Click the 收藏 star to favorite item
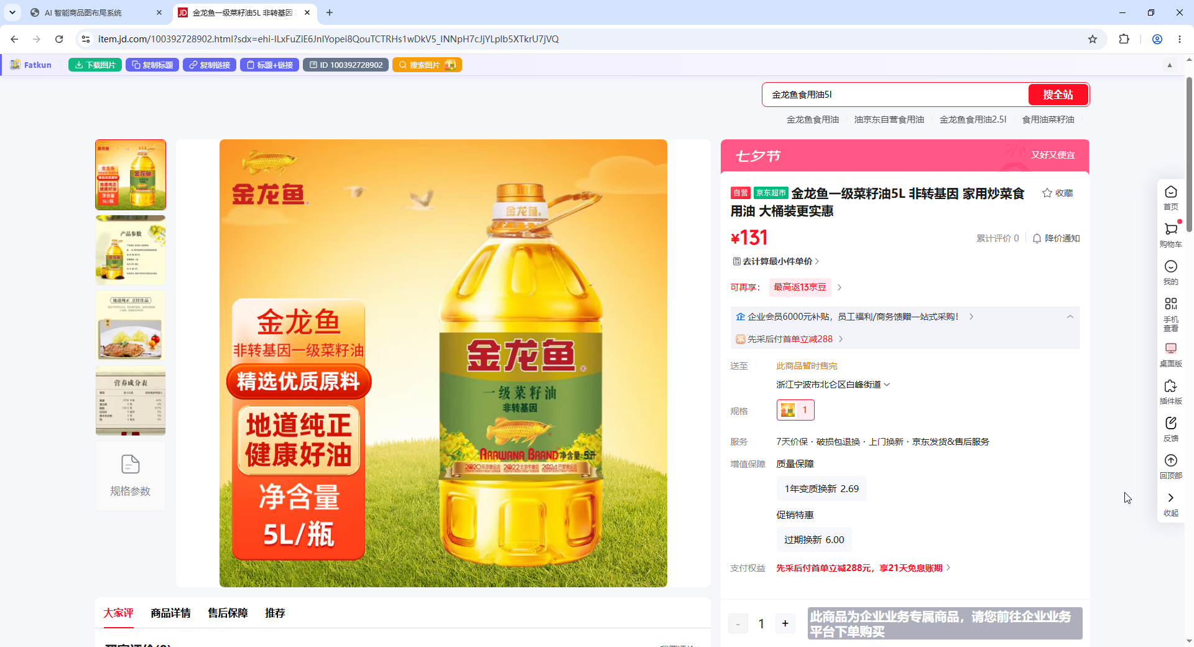The image size is (1194, 647). [x=1058, y=193]
